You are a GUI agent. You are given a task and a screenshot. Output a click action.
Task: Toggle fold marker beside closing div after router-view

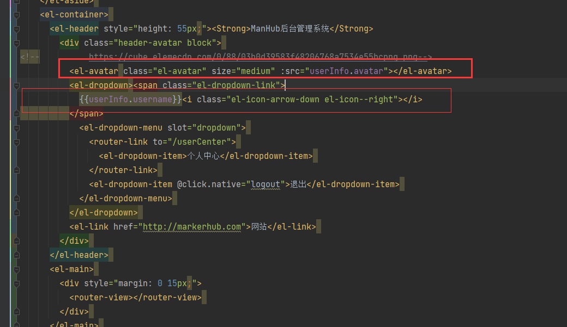point(17,311)
